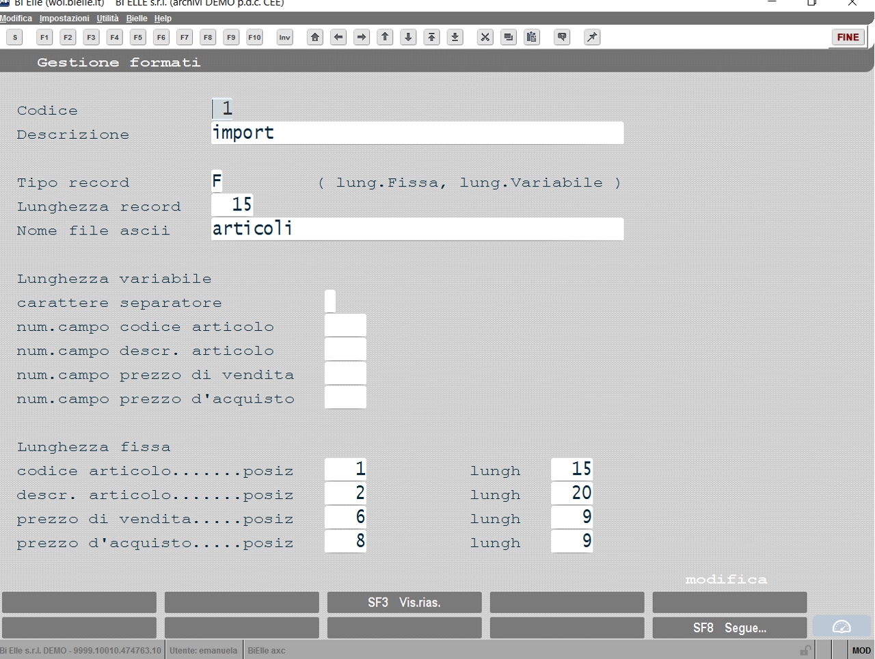Open the Bielle menu
Viewport: 875px width, 659px height.
[137, 18]
